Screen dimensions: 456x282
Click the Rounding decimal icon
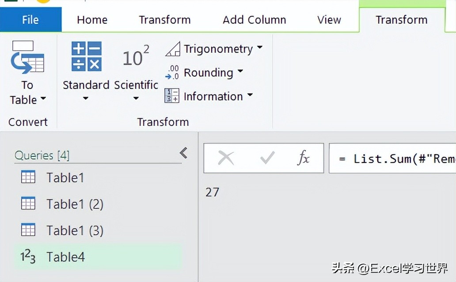click(x=172, y=73)
